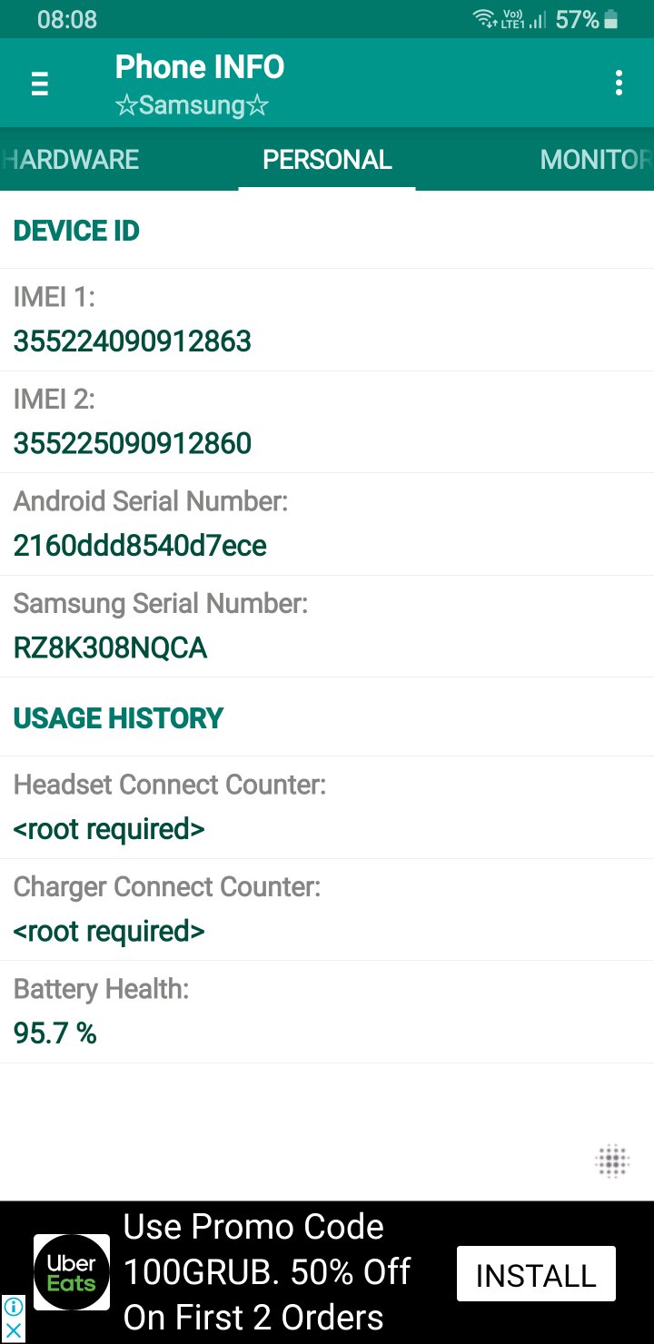Select the Personal tab

327,160
